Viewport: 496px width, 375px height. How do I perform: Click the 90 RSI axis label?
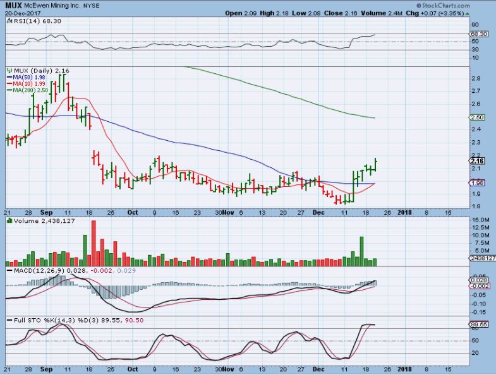(475, 25)
